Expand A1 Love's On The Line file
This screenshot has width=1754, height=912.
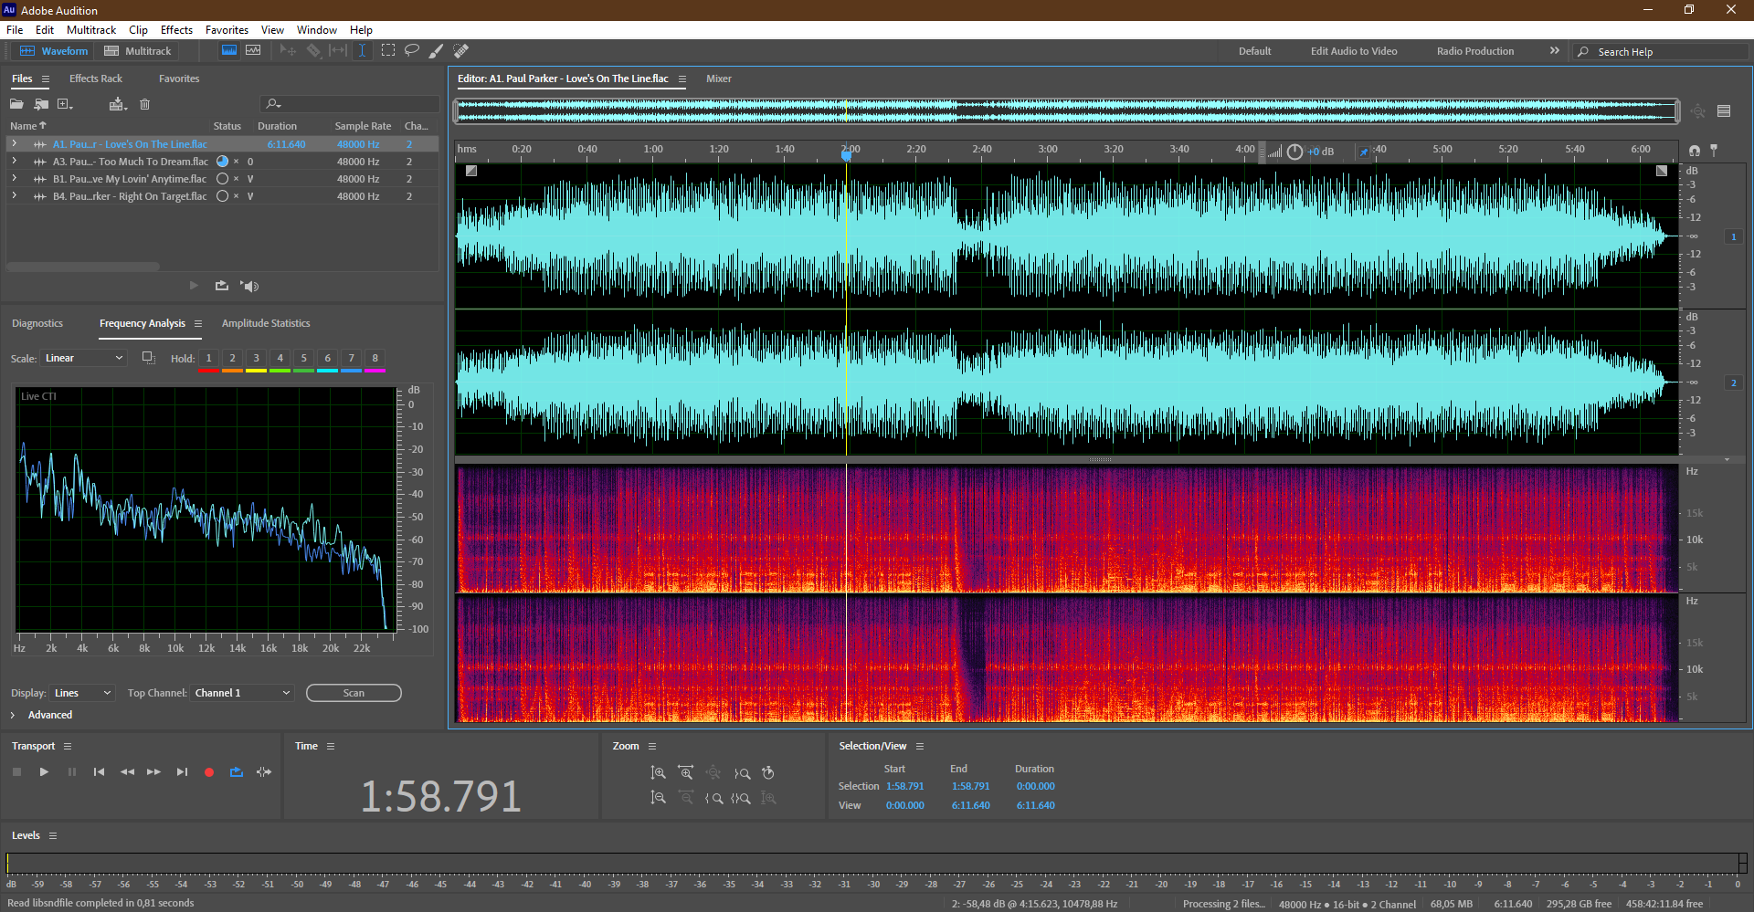(14, 144)
